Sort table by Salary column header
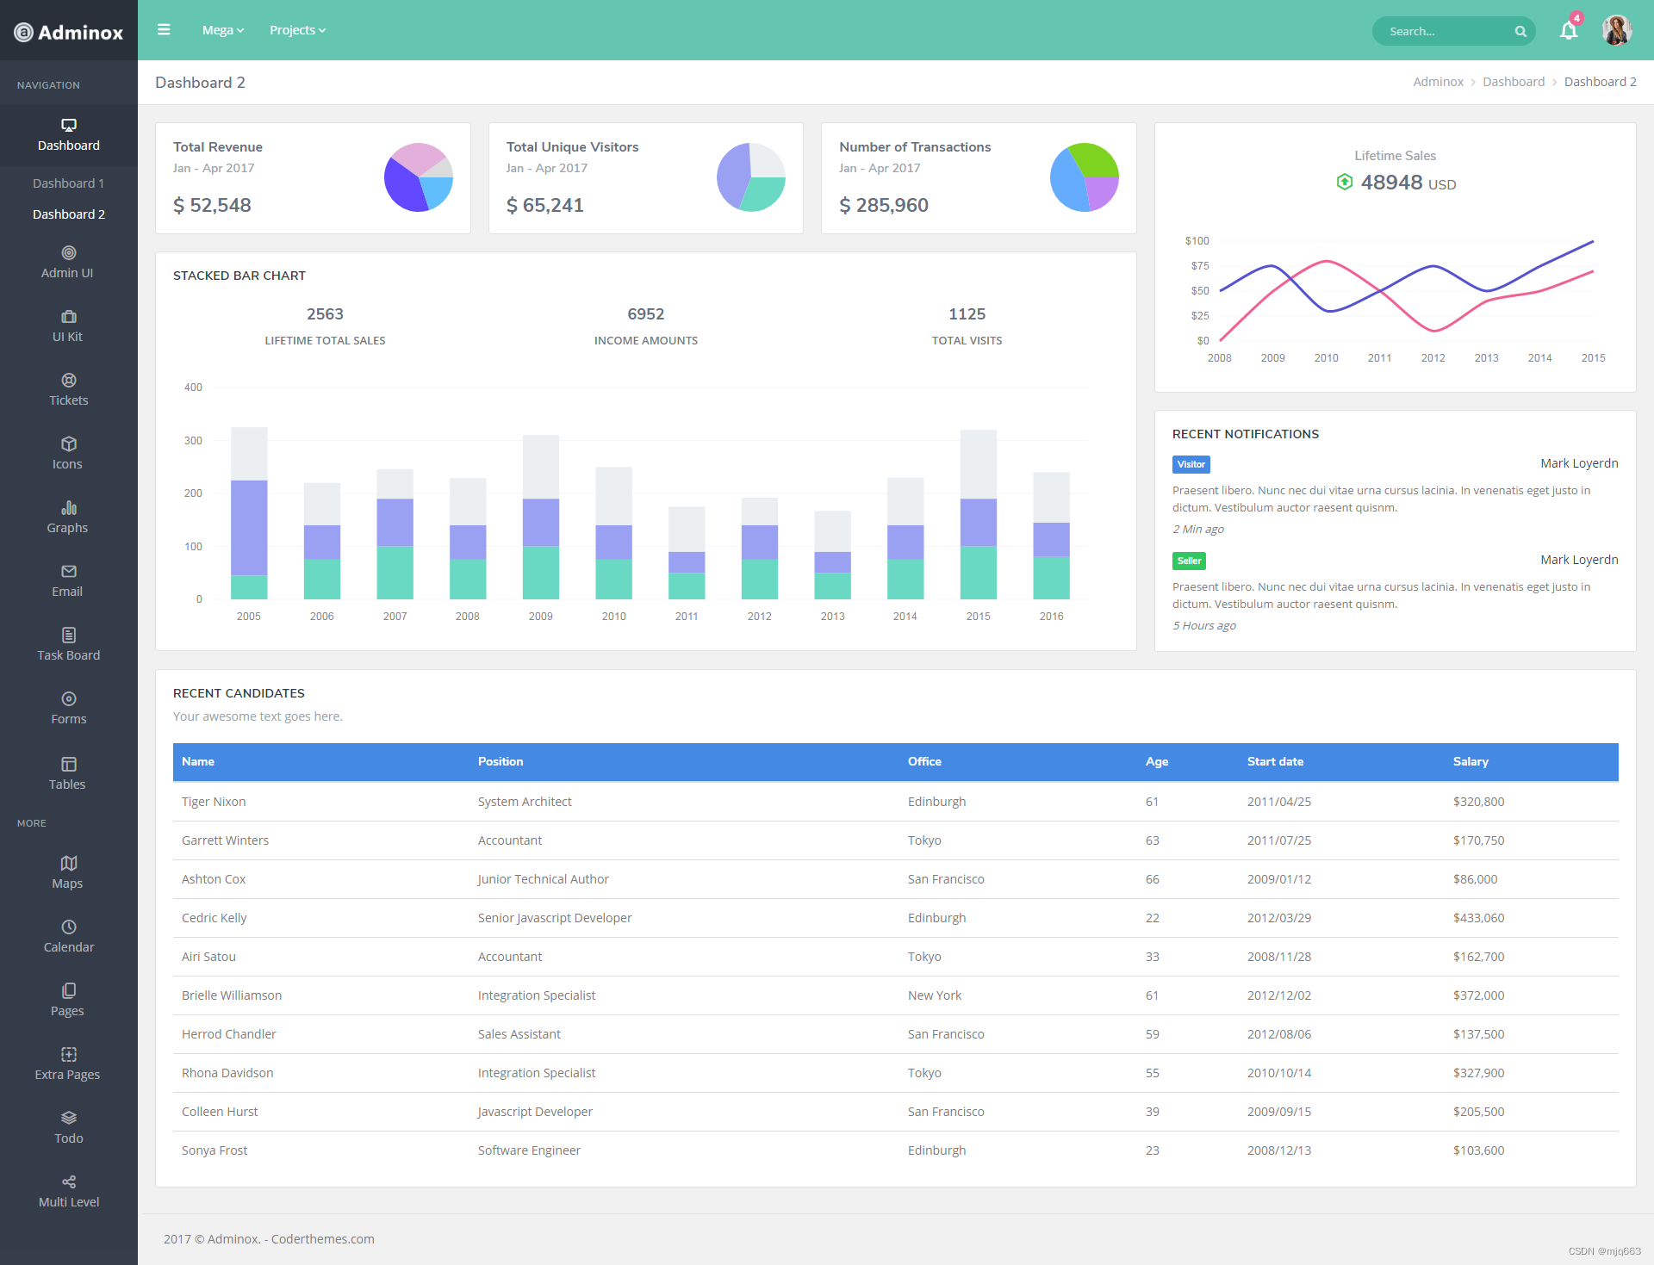The width and height of the screenshot is (1654, 1265). pos(1470,762)
